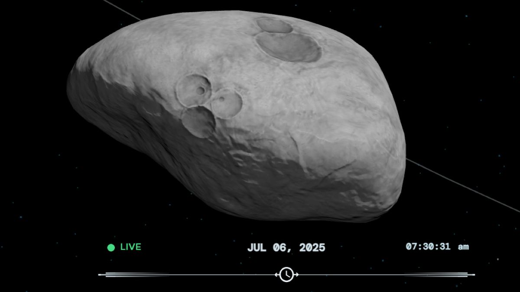The width and height of the screenshot is (520, 292).
Task: Click the right fast-forward arrow beside the clock
Action: 296,274
